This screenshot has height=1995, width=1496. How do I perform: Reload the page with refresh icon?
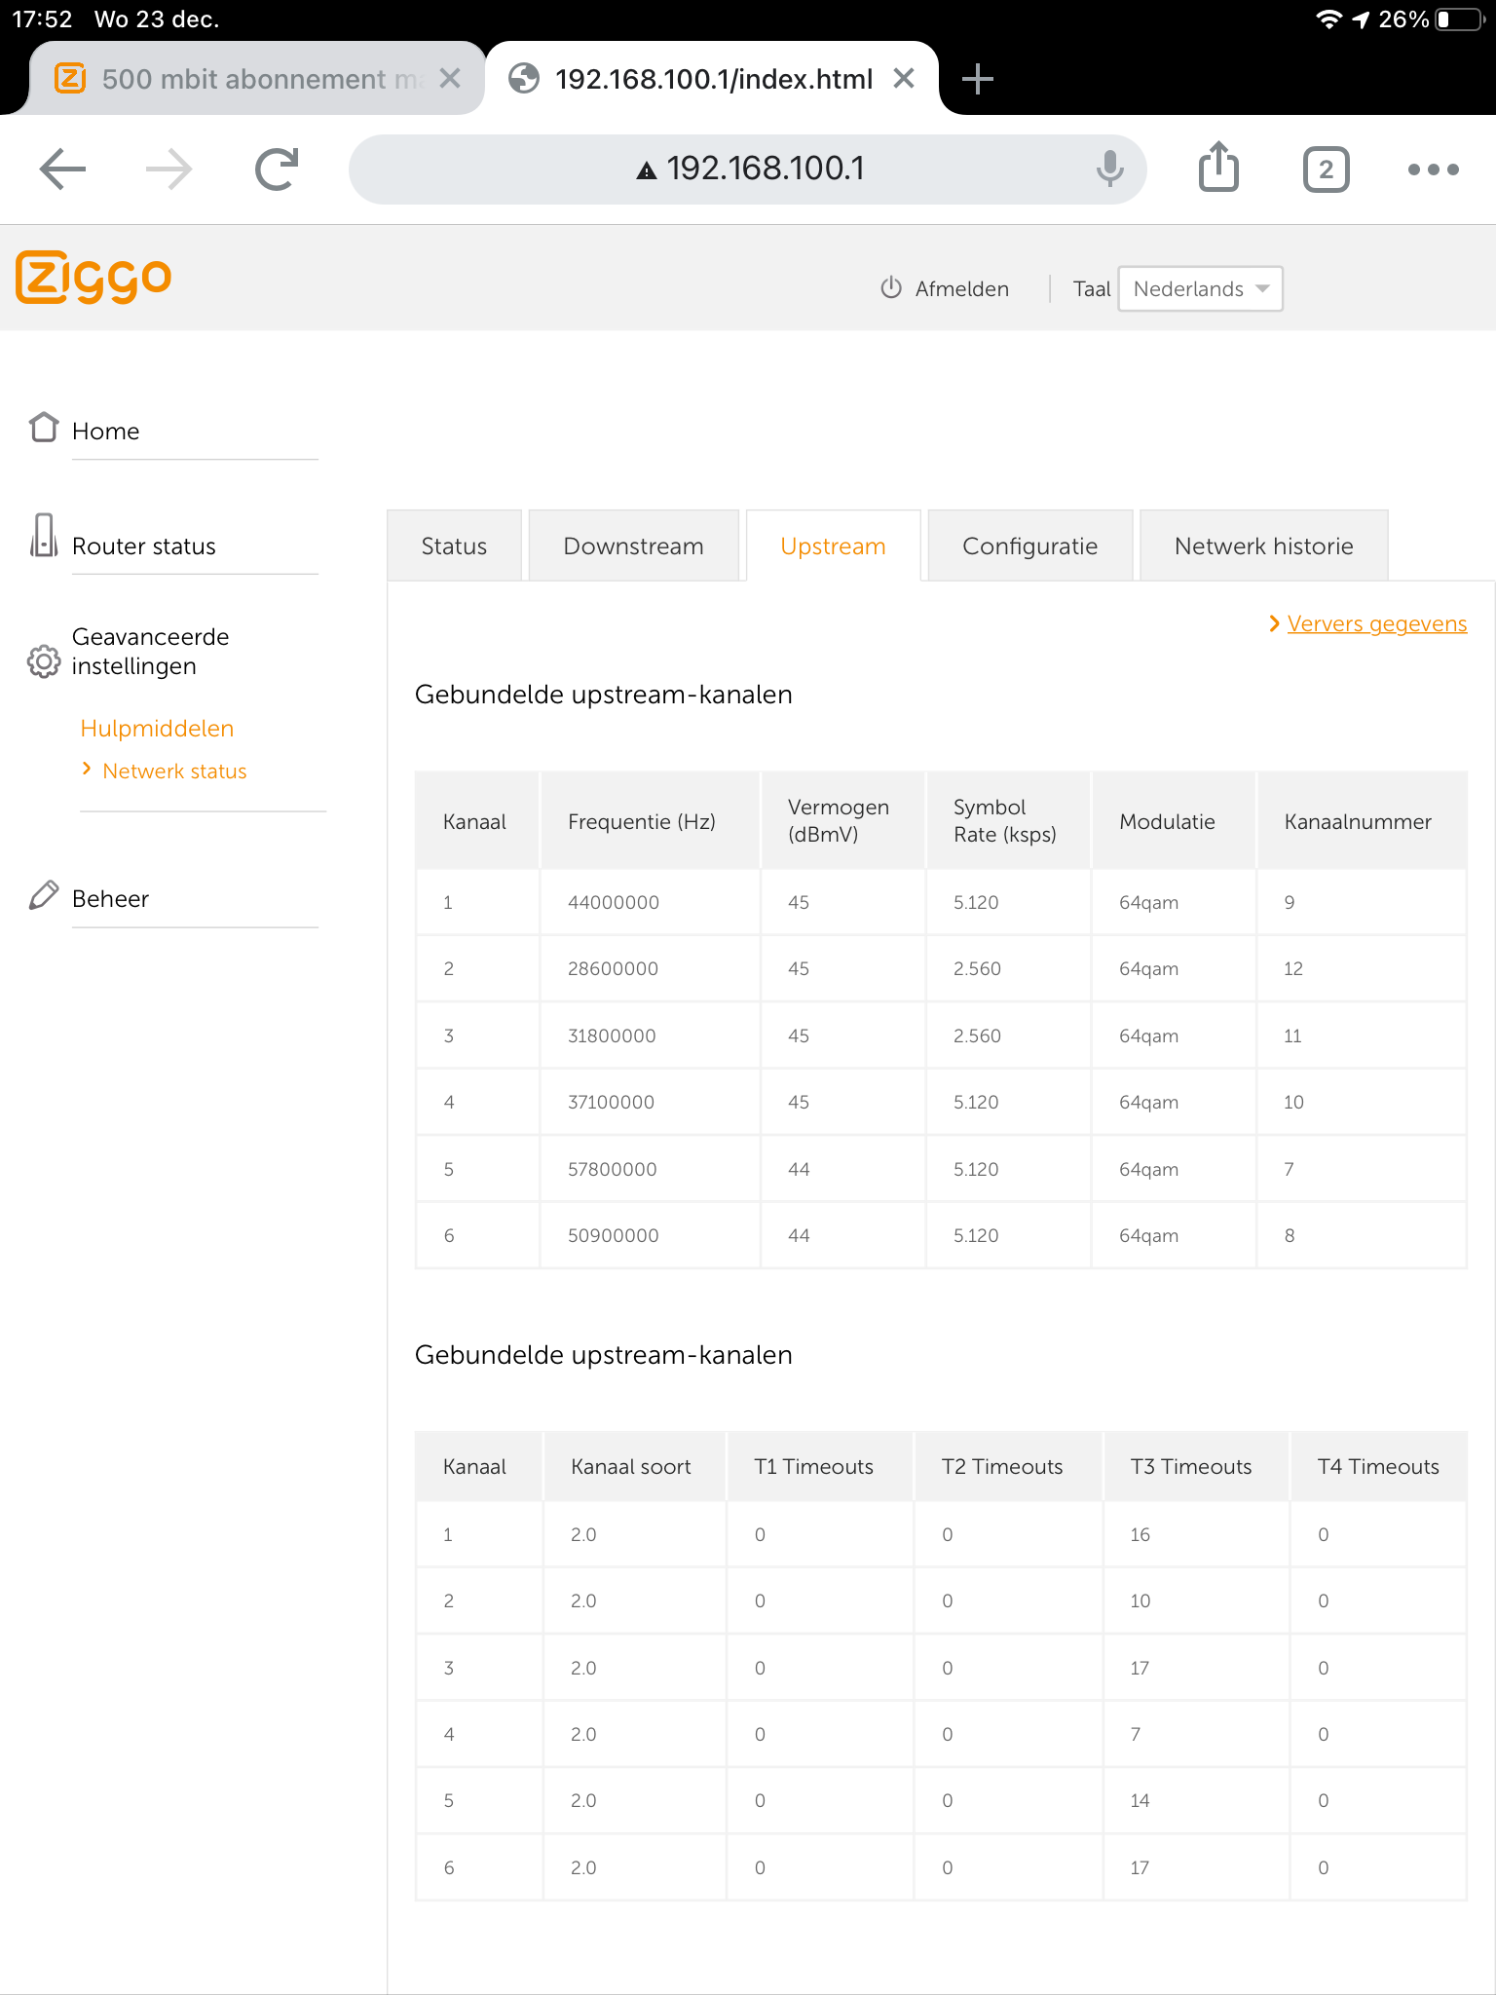coord(277,169)
